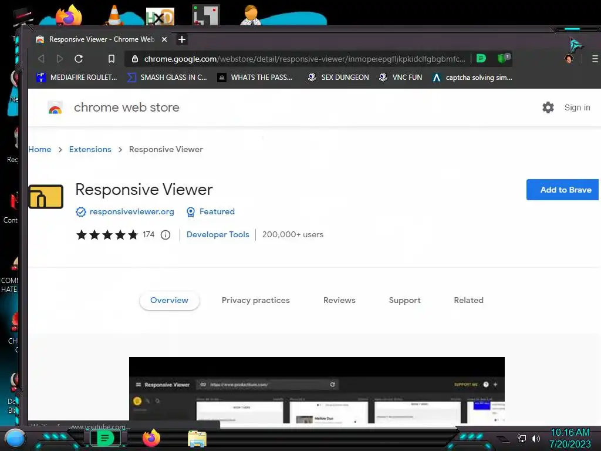Screen dimensions: 601x451
Task: Click the taskbar clock and date
Action: click(x=570, y=438)
